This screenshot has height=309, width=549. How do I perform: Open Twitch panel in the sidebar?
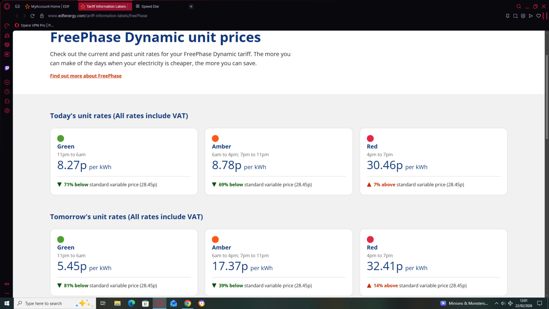(x=7, y=68)
